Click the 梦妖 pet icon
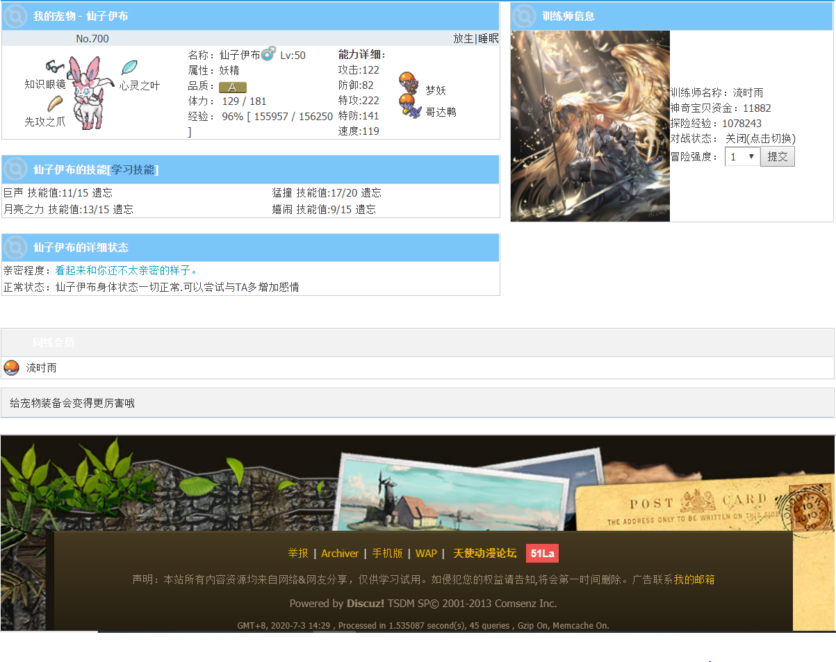This screenshot has width=836, height=662. pos(408,83)
